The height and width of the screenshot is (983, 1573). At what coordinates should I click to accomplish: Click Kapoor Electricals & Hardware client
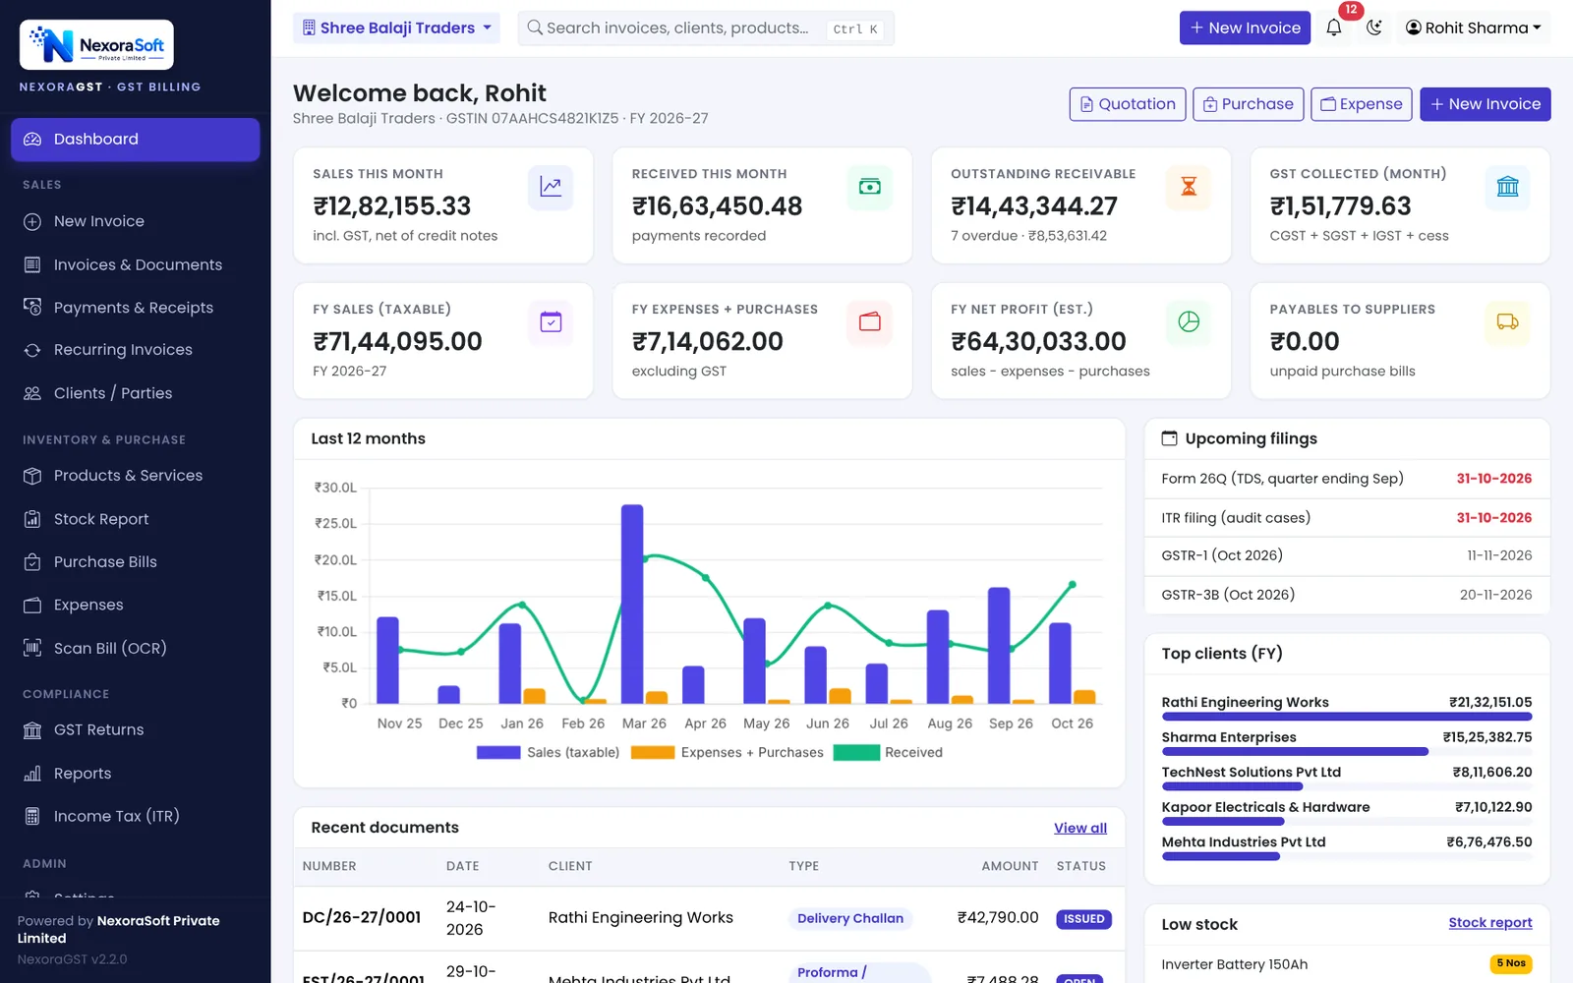pos(1265,807)
